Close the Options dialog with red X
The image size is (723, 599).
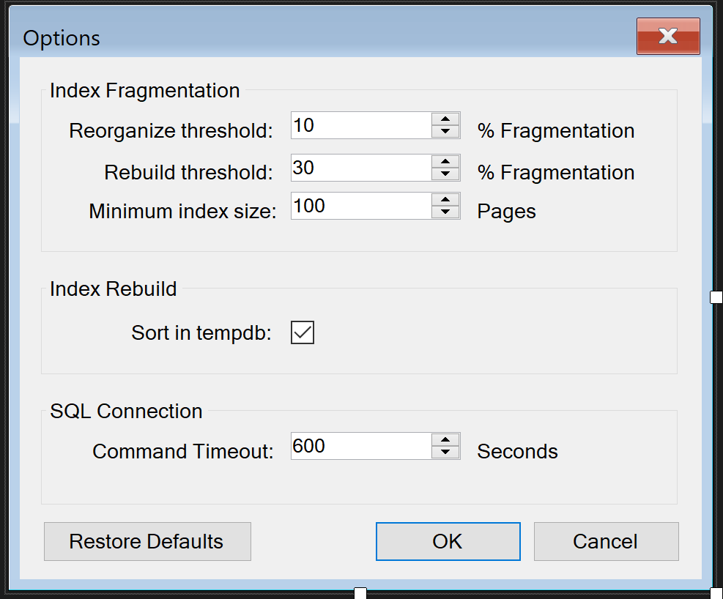tap(669, 36)
